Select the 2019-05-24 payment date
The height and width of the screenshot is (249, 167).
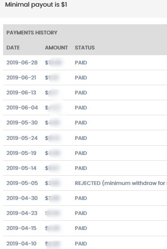pos(22,138)
